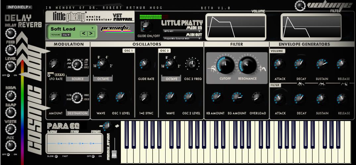Viewport: 356px width, 165px height.
Task: Open the MIDI Out ProjectMix External MIDI dropdown
Action: [x=182, y=39]
